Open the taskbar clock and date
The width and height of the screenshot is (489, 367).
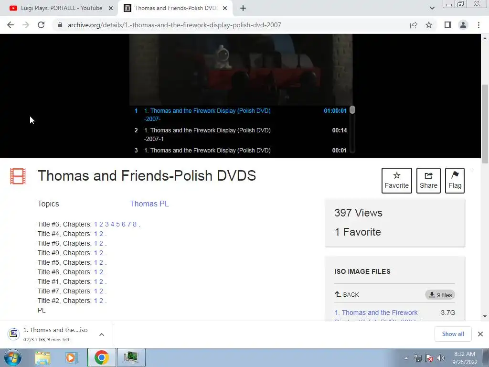coord(465,358)
